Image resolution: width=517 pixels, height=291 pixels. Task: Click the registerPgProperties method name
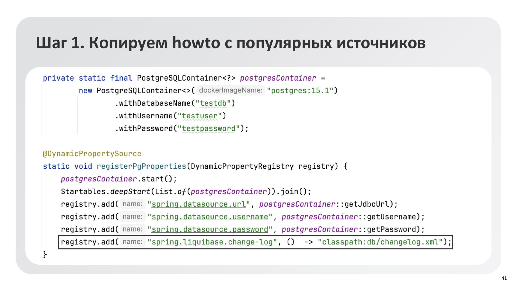(141, 166)
